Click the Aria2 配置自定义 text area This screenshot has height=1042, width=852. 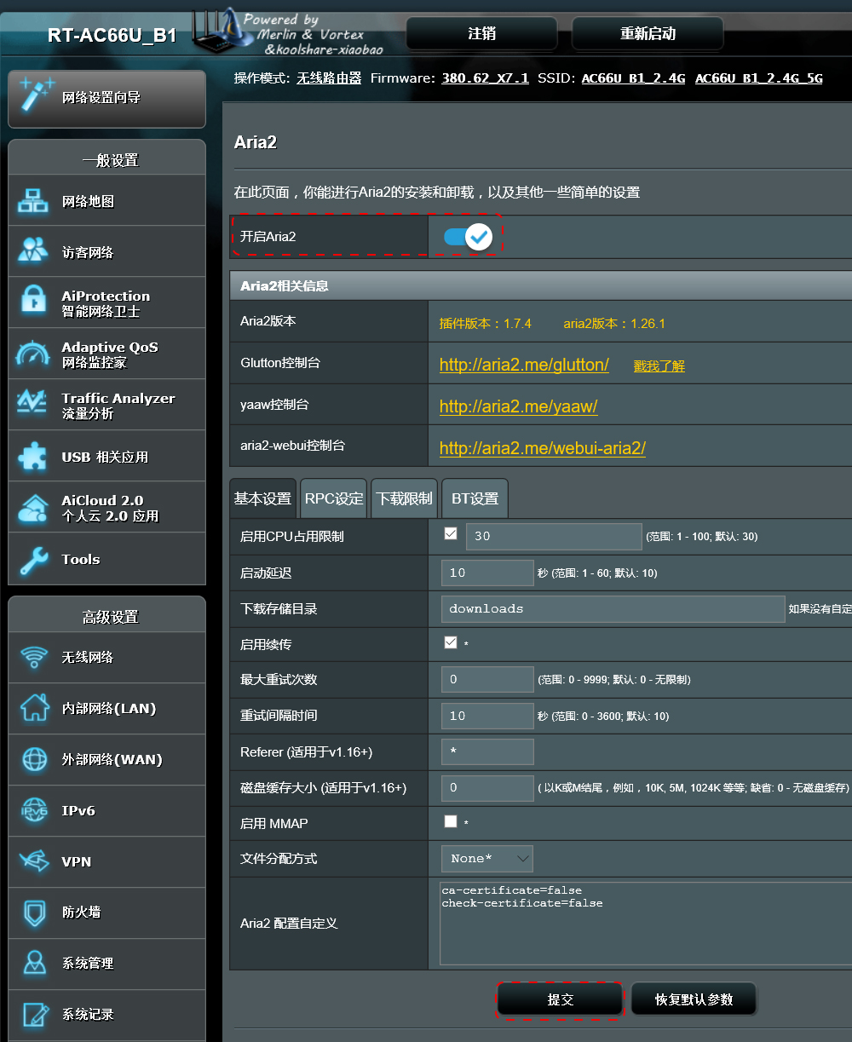click(x=646, y=924)
